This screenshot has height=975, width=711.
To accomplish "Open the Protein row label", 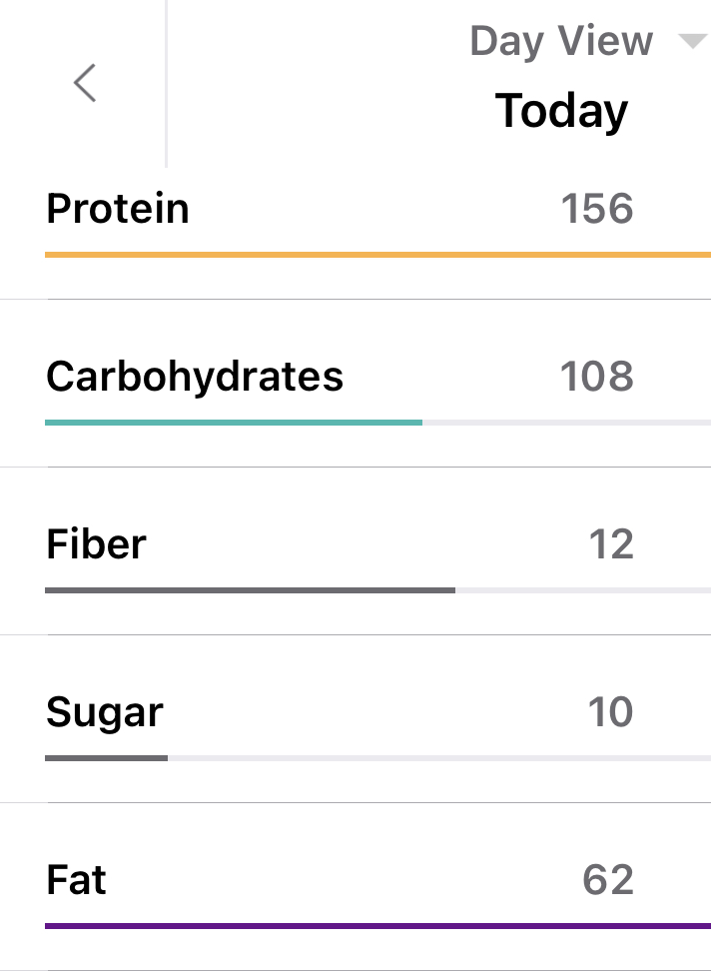I will (x=118, y=209).
